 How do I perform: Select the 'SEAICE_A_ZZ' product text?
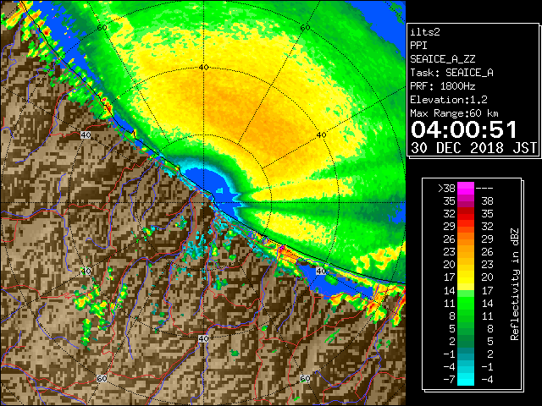[443, 59]
